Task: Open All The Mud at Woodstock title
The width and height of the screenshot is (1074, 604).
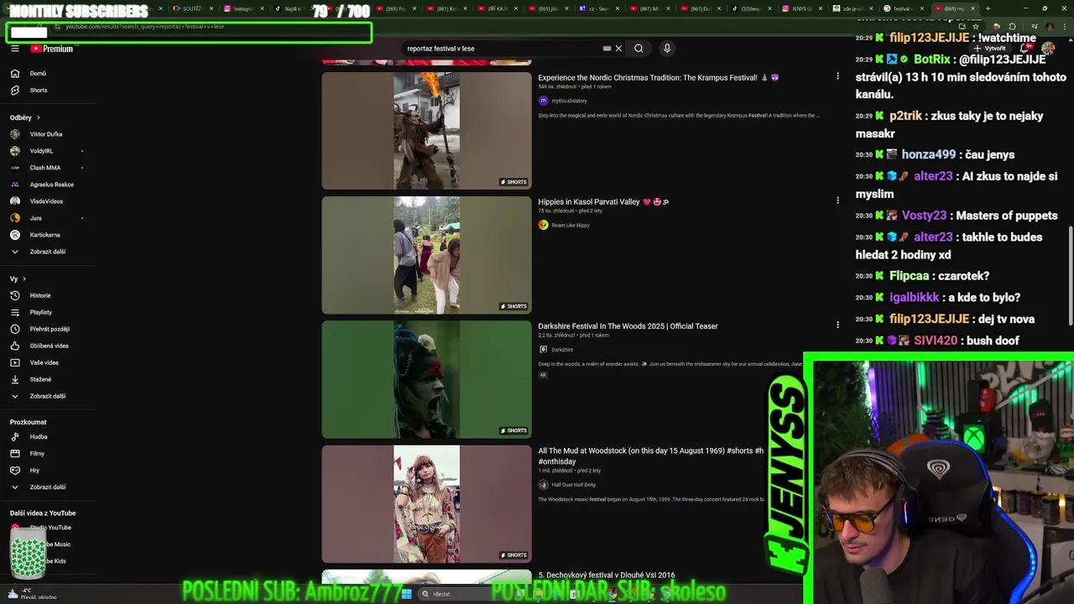Action: (651, 456)
